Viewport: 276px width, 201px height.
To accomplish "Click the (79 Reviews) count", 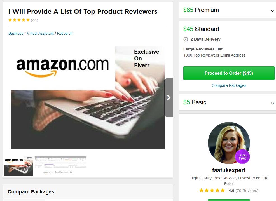I will [x=247, y=191].
